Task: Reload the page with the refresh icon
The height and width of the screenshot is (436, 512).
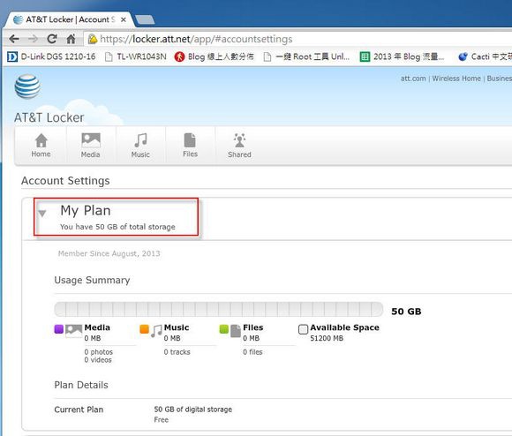Action: (x=52, y=39)
